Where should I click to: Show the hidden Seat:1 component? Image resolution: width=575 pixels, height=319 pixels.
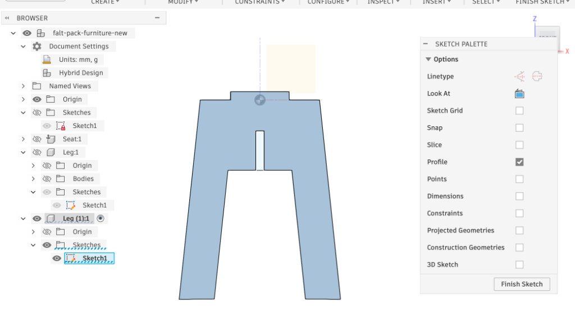click(x=36, y=139)
